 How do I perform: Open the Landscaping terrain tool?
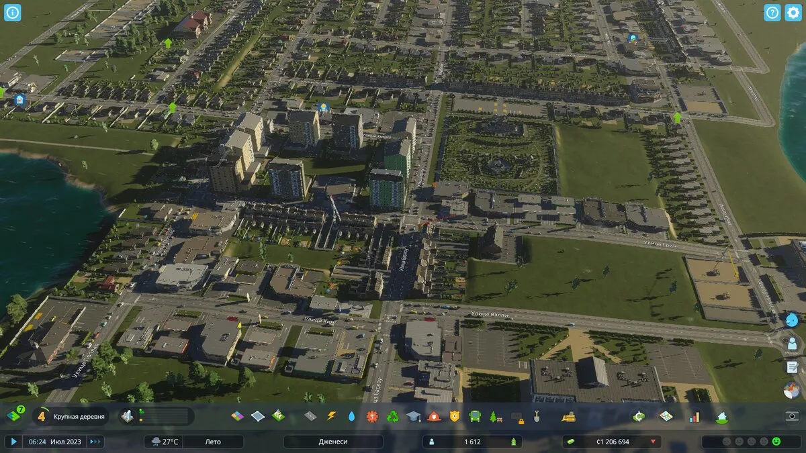(278, 416)
